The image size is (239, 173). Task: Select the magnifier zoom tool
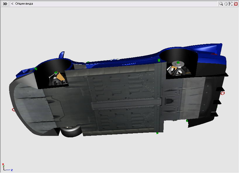pos(221,4)
